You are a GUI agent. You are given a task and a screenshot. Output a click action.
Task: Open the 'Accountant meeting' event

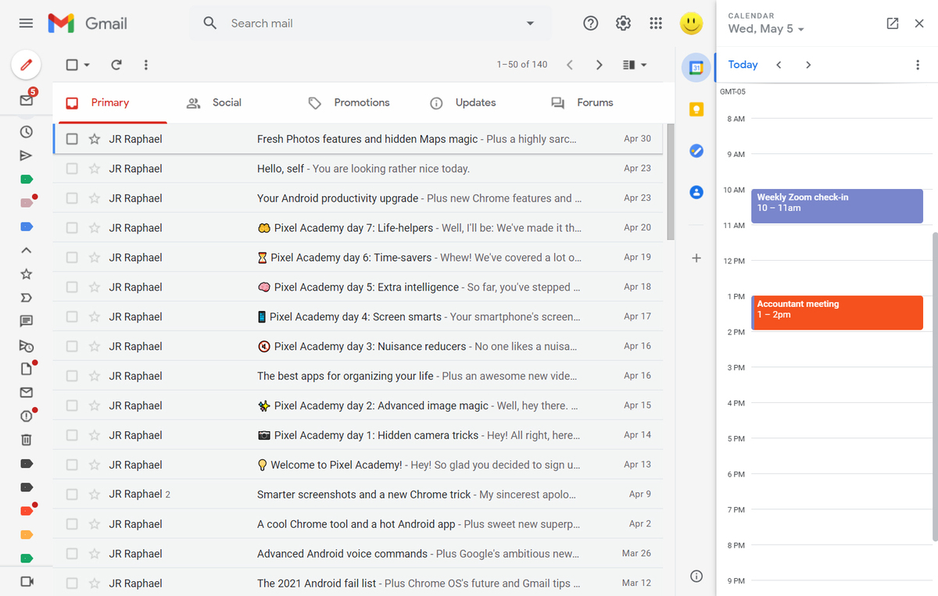tap(837, 312)
